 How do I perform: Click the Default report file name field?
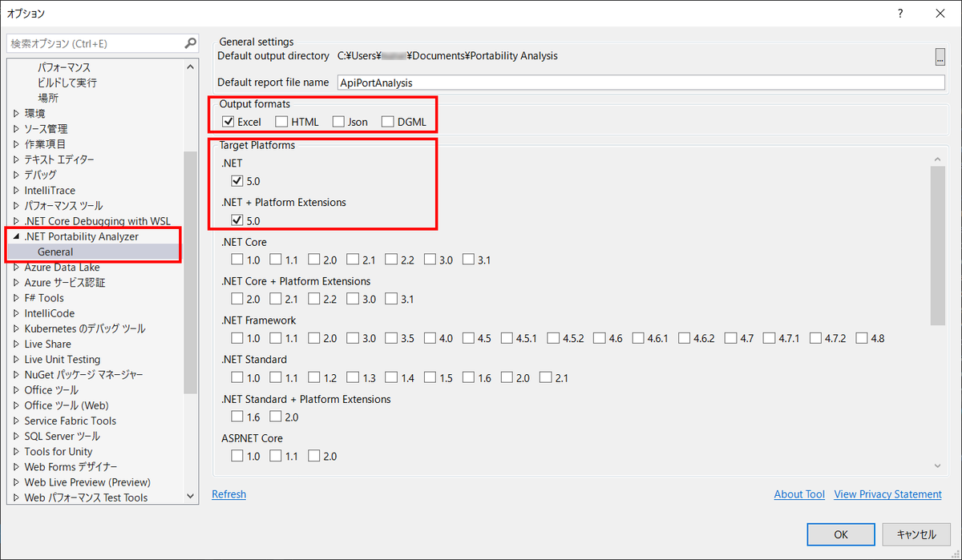click(641, 83)
